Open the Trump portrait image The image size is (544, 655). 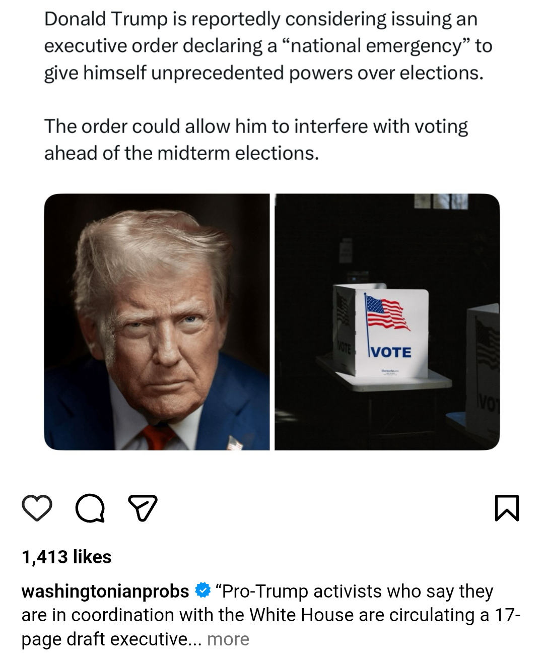point(157,322)
